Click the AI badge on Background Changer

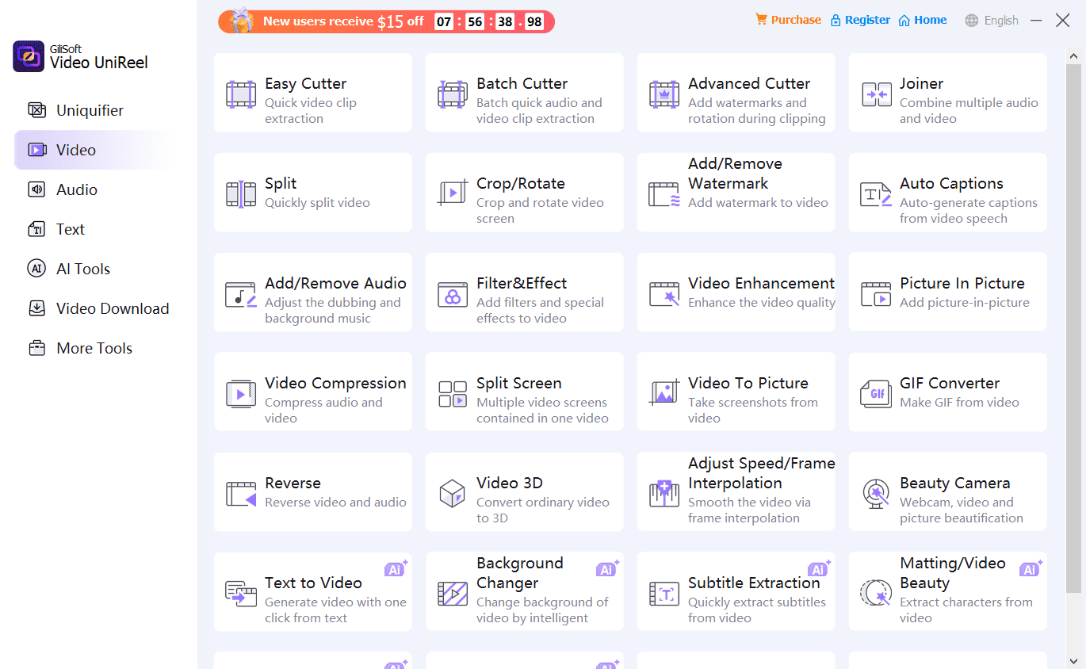coord(607,568)
